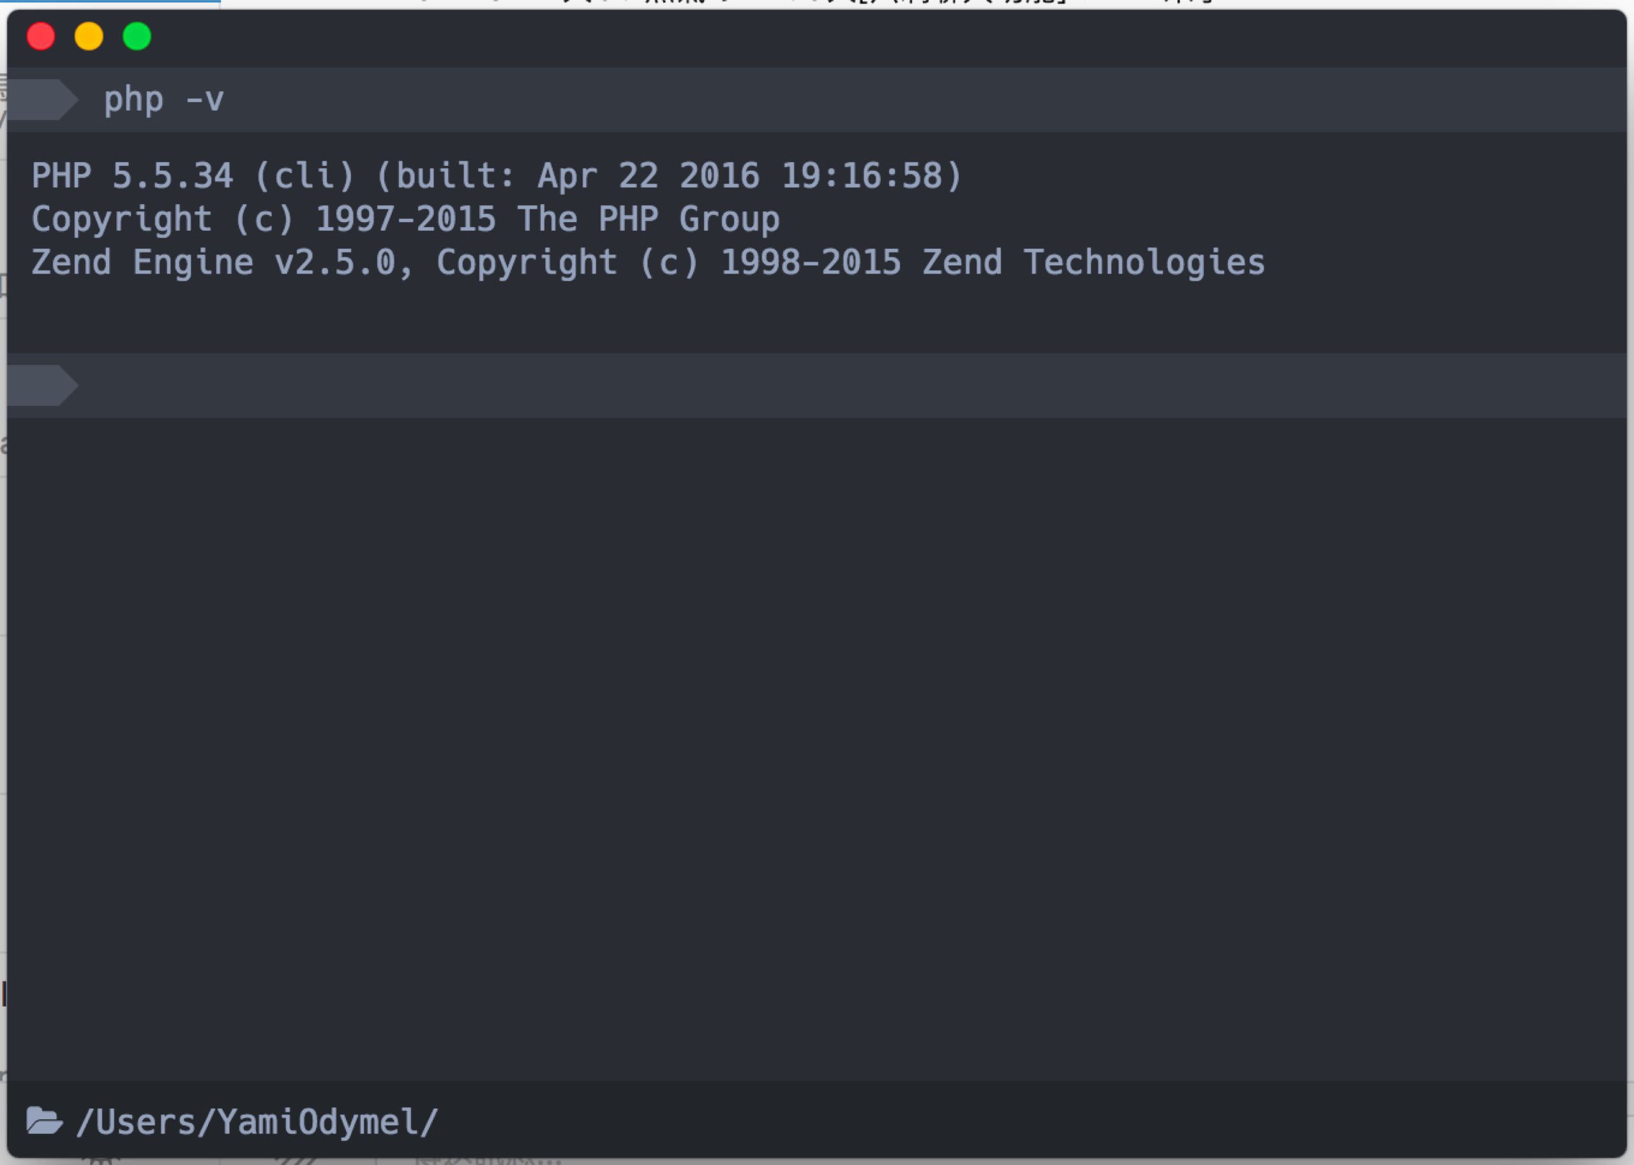This screenshot has height=1165, width=1634.
Task: Click the '1997-2015' copyright years
Action: coord(405,219)
